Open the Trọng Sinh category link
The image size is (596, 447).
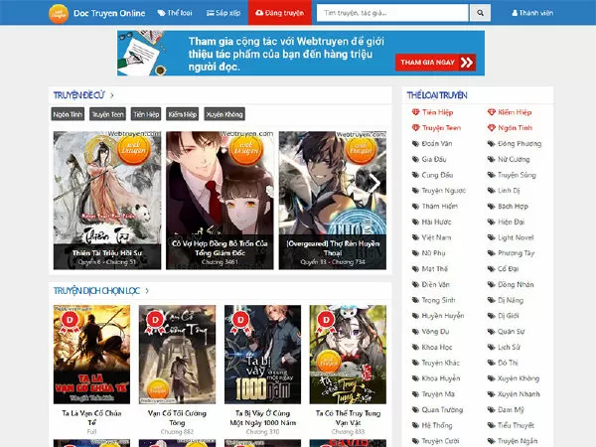(x=438, y=300)
